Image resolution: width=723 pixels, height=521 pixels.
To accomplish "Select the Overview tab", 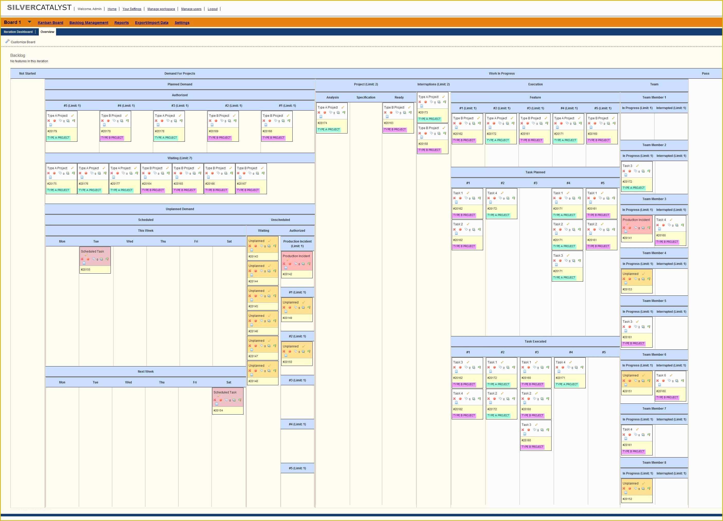I will pyautogui.click(x=48, y=32).
